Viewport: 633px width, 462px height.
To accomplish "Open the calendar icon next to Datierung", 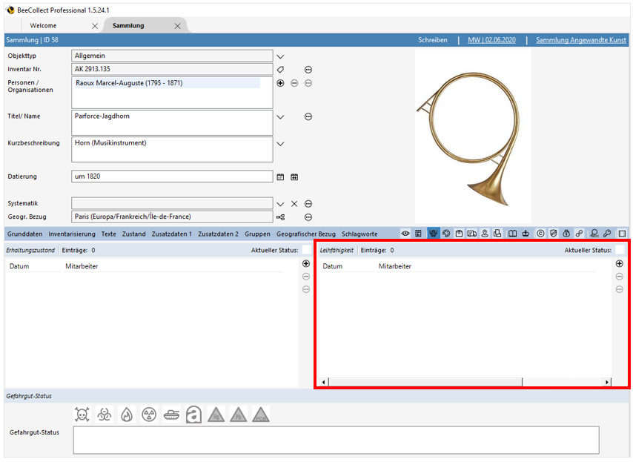I will [x=280, y=176].
